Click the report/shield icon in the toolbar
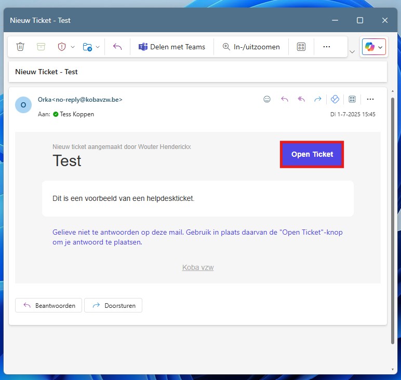 [62, 47]
